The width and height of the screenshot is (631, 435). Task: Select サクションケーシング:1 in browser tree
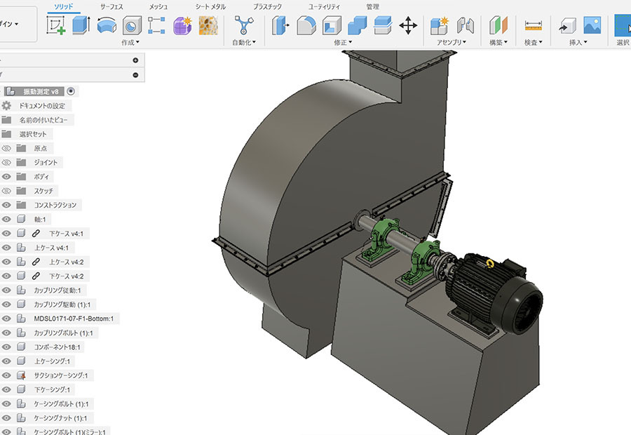62,375
